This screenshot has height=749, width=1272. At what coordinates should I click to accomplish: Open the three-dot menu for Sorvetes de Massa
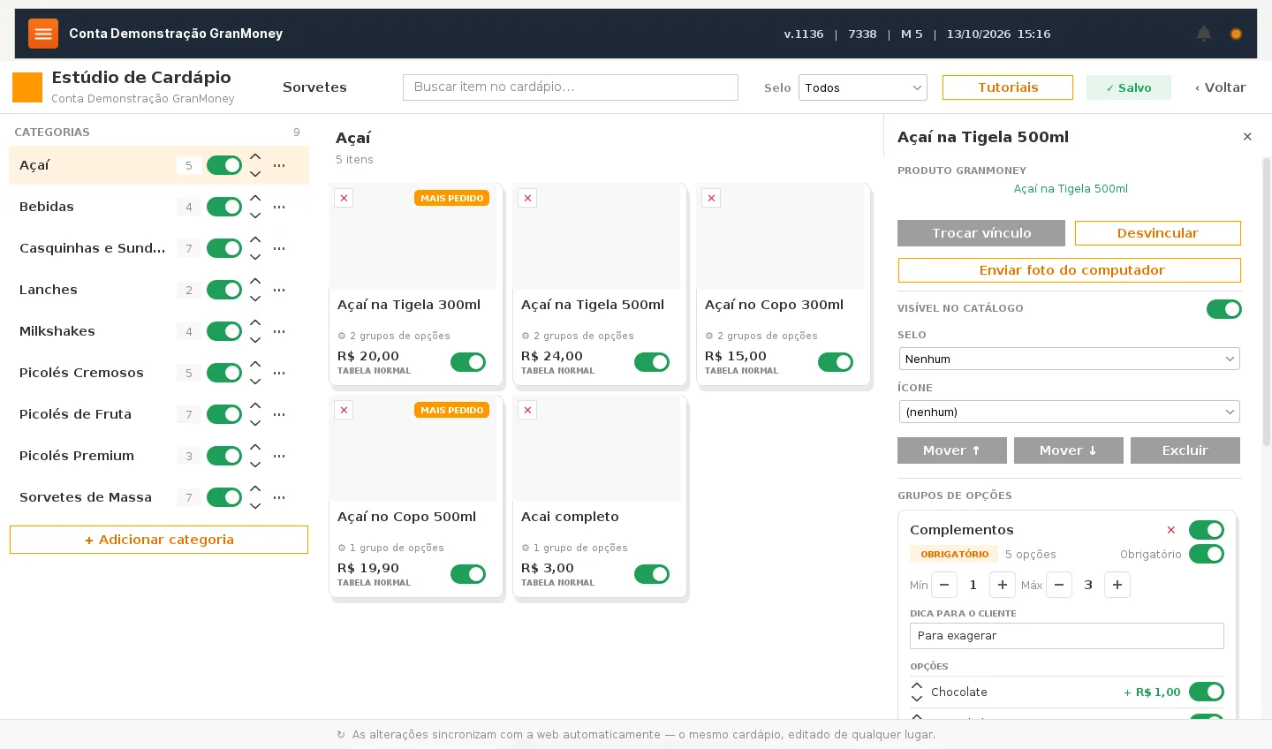[x=279, y=497]
